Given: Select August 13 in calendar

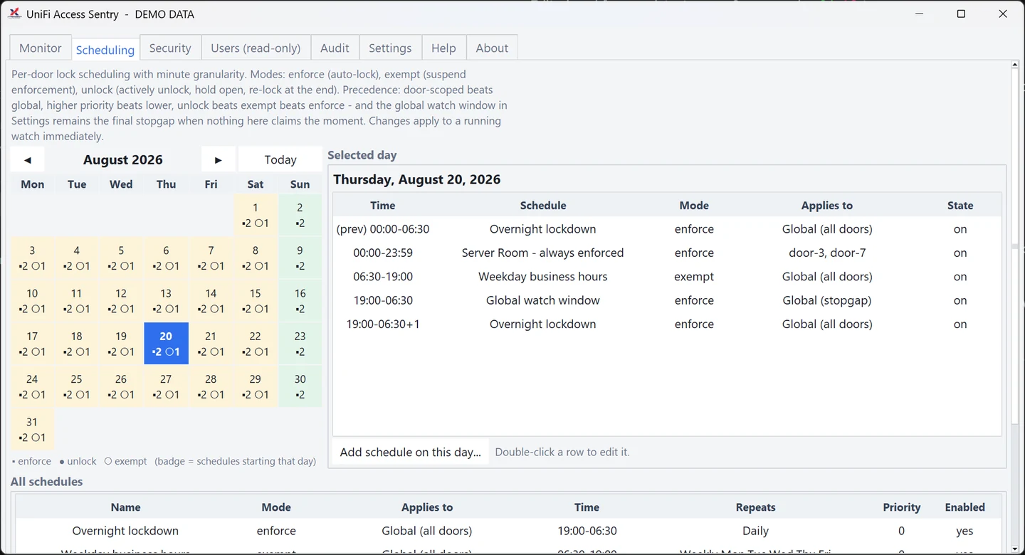Looking at the screenshot, I should 166,300.
